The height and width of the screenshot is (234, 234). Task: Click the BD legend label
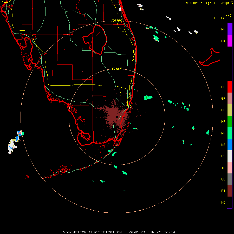pos(223,110)
